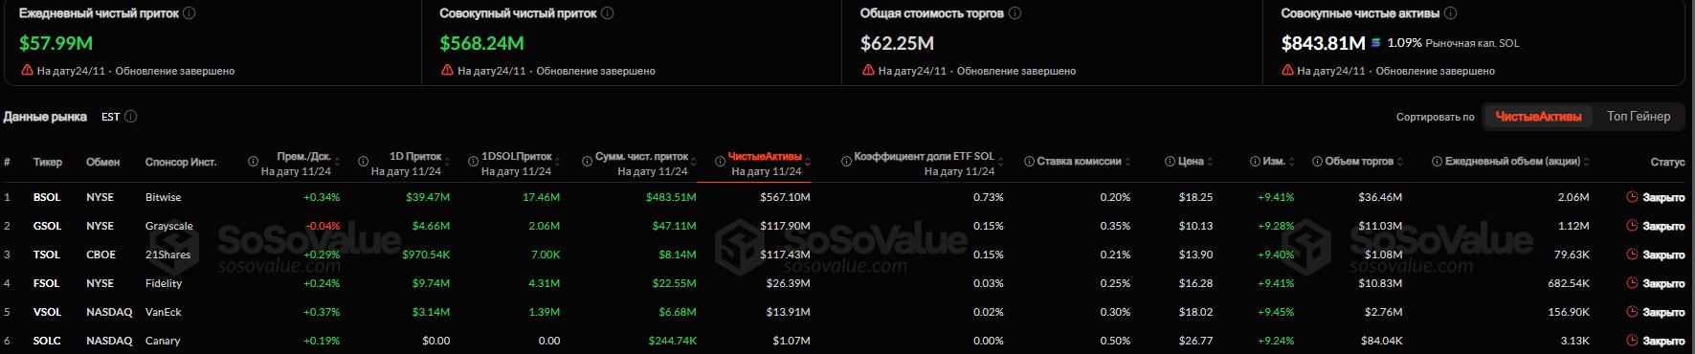The image size is (1695, 354).
Task: Click info icon for Прем./Дск. column
Action: click(x=254, y=161)
